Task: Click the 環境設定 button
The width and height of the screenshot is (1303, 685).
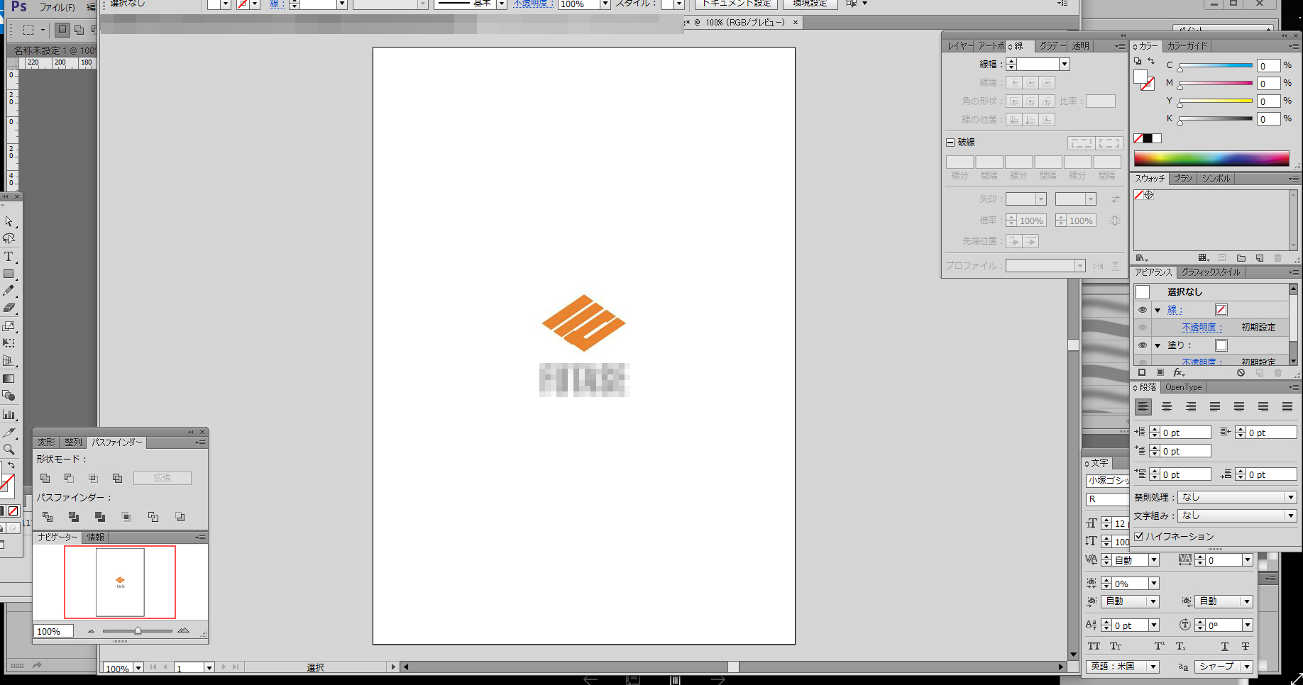Action: coord(810,4)
